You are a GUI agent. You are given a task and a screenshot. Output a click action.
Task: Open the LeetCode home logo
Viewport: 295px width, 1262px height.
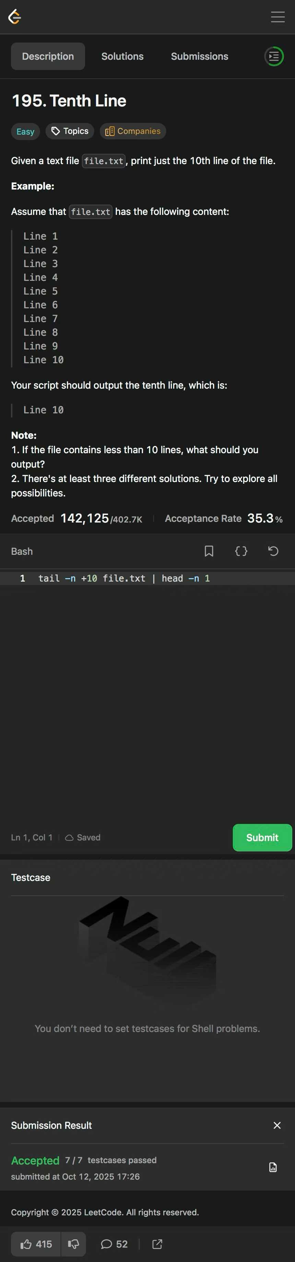[15, 17]
